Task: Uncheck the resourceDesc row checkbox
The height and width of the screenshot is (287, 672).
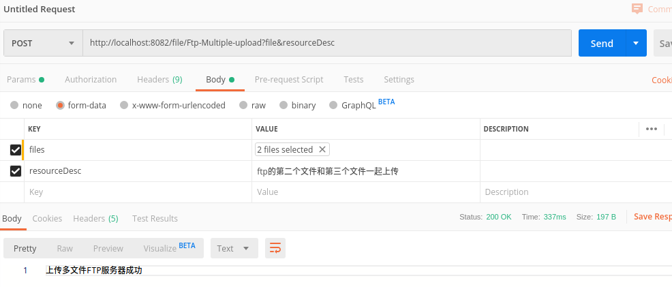Action: coord(16,171)
